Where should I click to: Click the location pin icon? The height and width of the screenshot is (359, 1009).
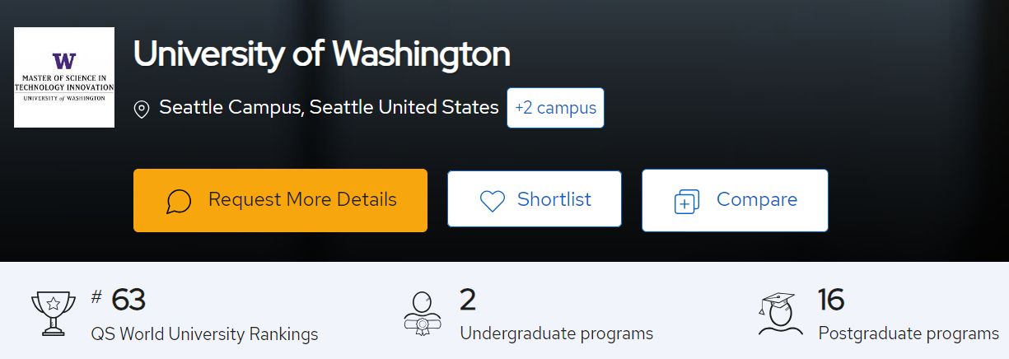[142, 110]
